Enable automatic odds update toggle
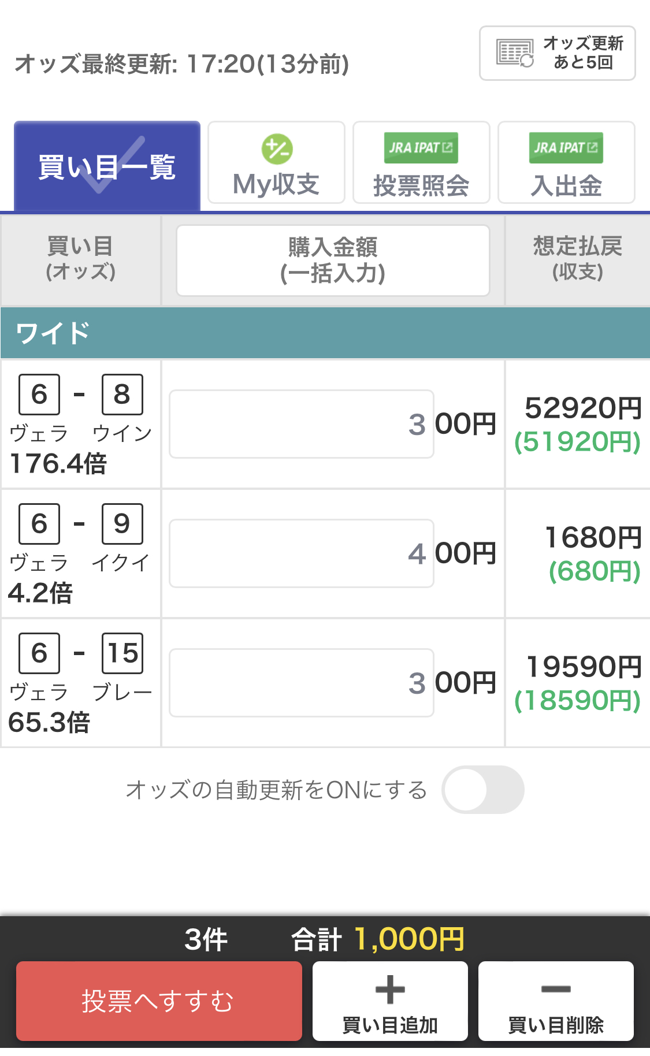Viewport: 650px width, 1056px height. [x=482, y=790]
